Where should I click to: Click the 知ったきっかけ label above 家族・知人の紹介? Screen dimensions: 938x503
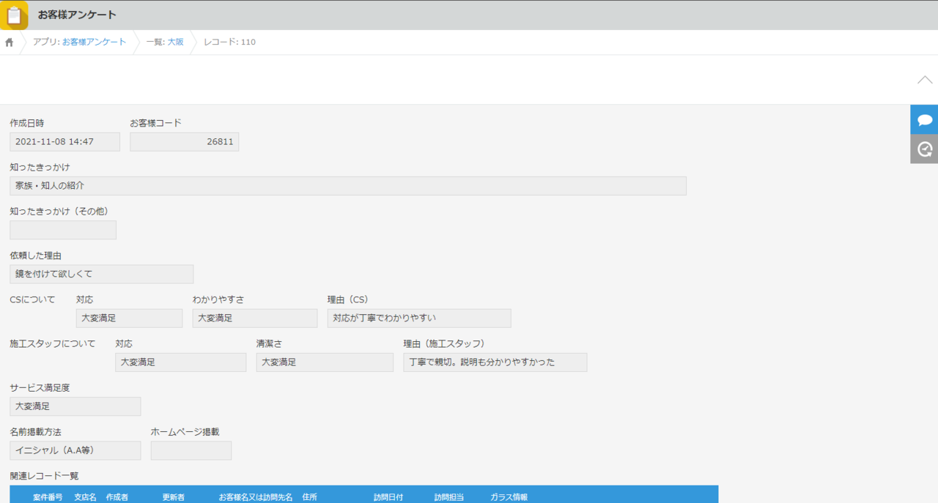click(40, 167)
